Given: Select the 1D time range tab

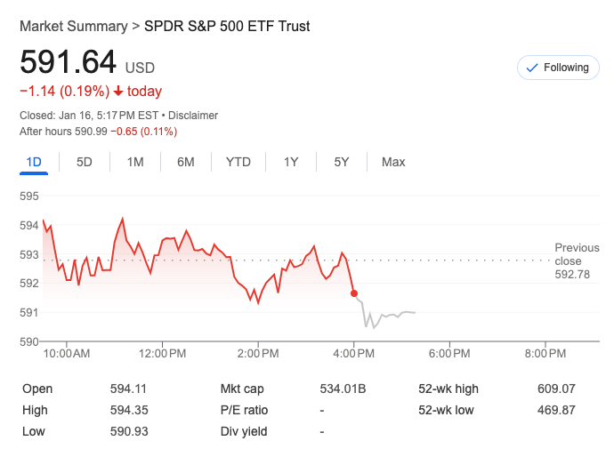Looking at the screenshot, I should pyautogui.click(x=35, y=162).
